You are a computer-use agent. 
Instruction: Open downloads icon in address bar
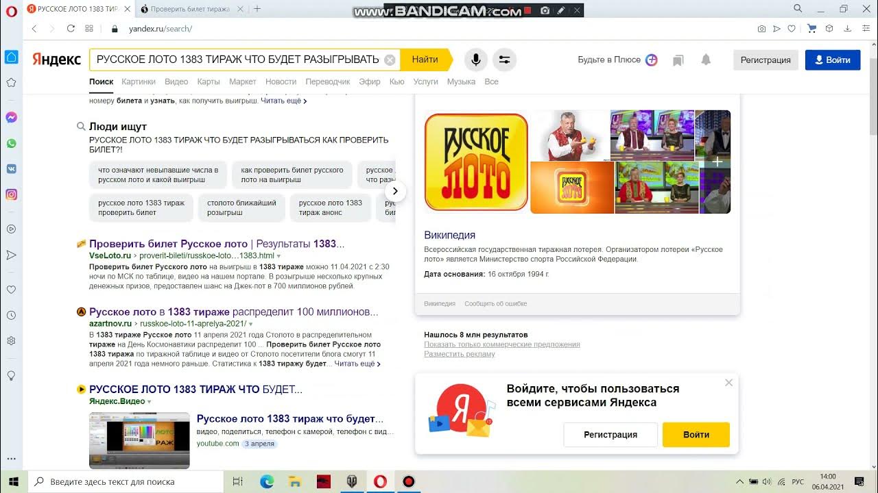pyautogui.click(x=848, y=29)
